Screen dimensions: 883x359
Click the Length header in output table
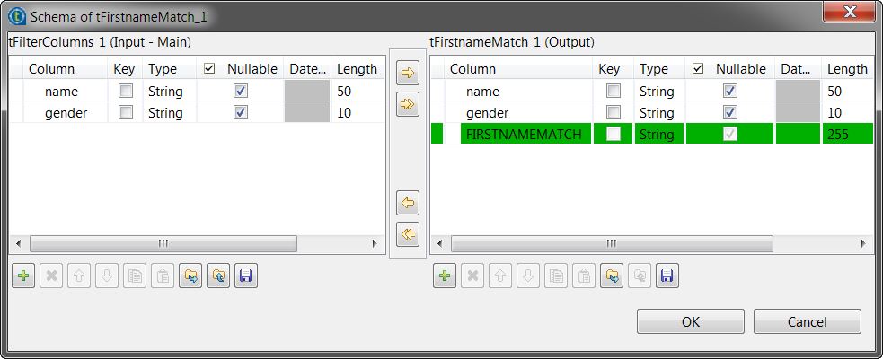[848, 68]
